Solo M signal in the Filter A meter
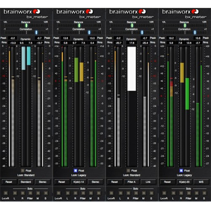The image size is (211, 211). point(143,193)
